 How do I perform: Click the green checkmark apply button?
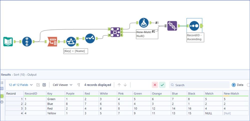pyautogui.click(x=162, y=85)
